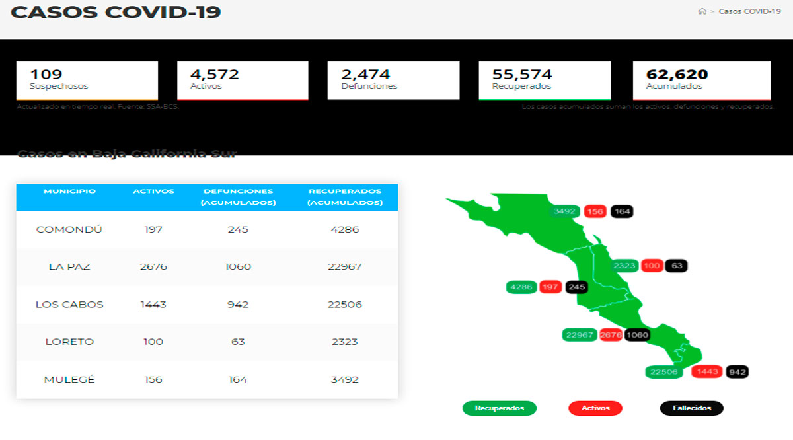
Task: Click Los Cabos recovered value 22506 in table
Action: tap(344, 305)
